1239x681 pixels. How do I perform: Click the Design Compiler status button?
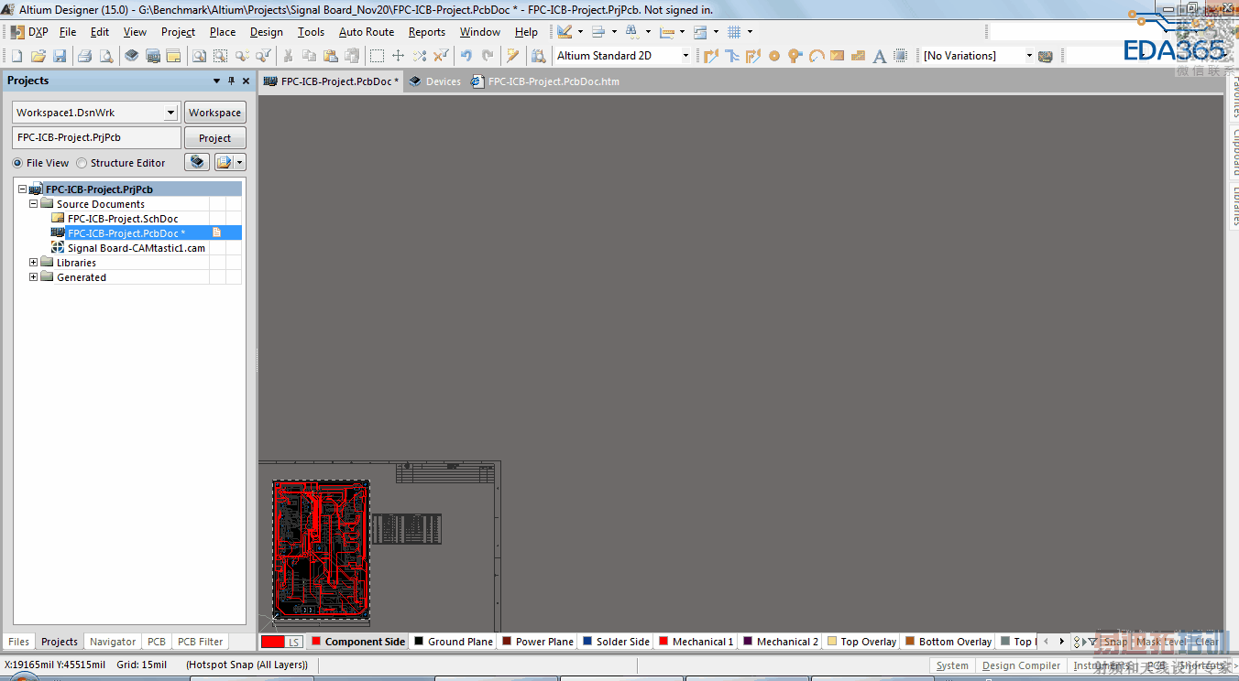tap(1021, 665)
